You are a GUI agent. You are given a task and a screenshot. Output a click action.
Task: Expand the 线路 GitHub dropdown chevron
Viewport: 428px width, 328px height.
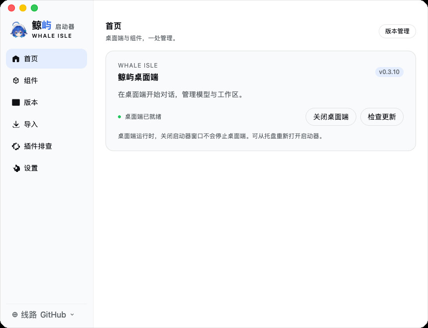point(72,315)
